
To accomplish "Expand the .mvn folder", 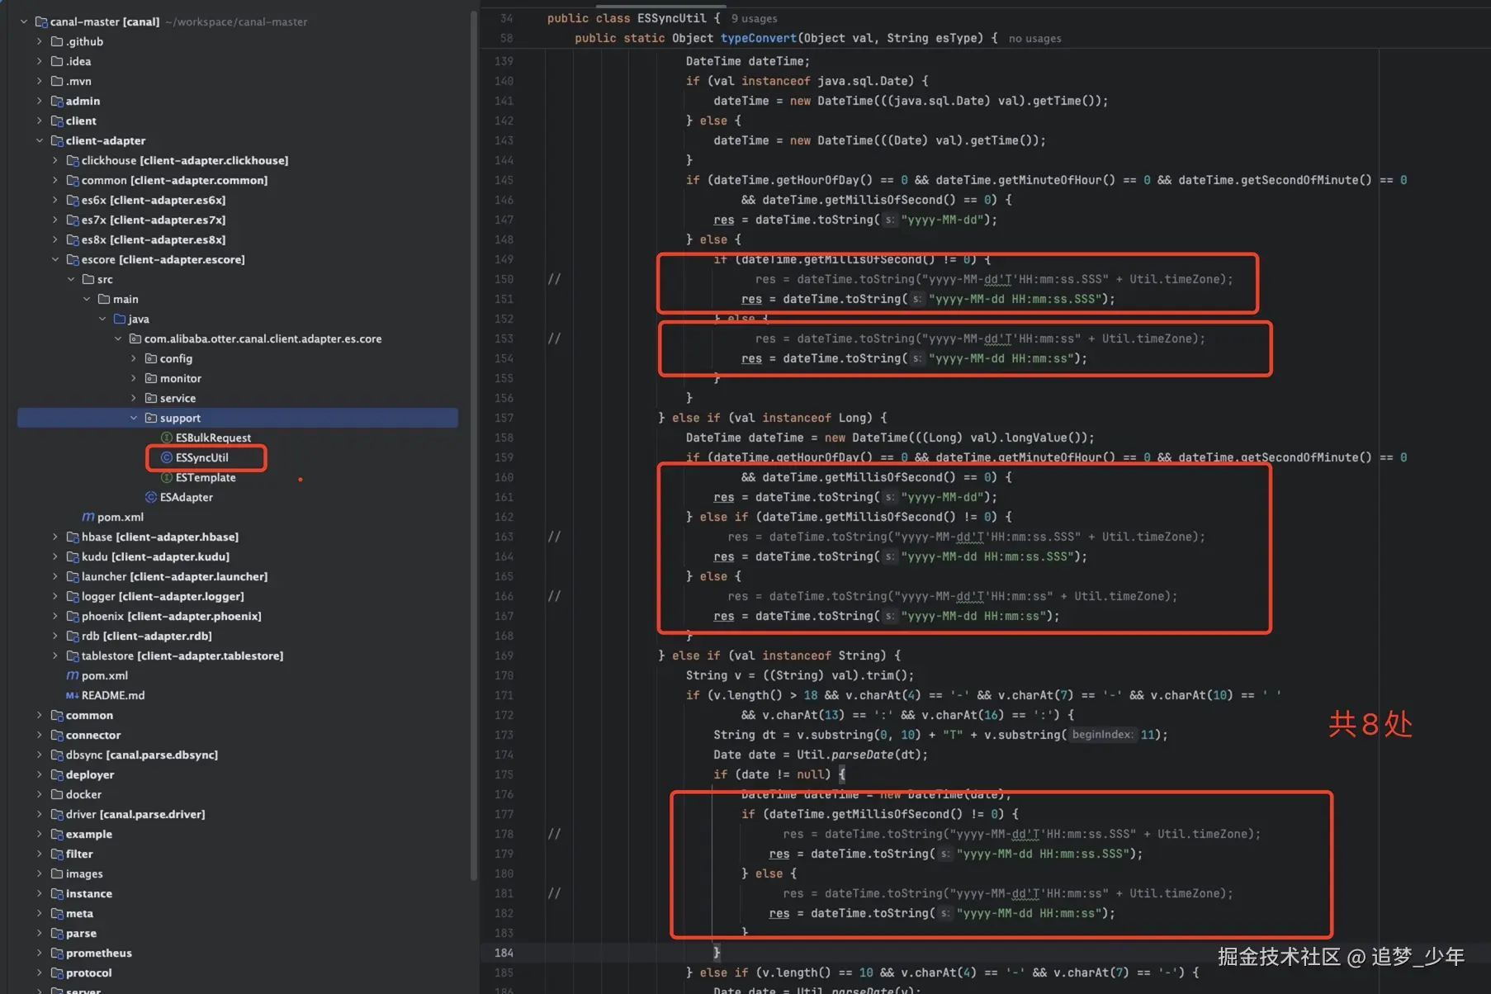I will (40, 81).
